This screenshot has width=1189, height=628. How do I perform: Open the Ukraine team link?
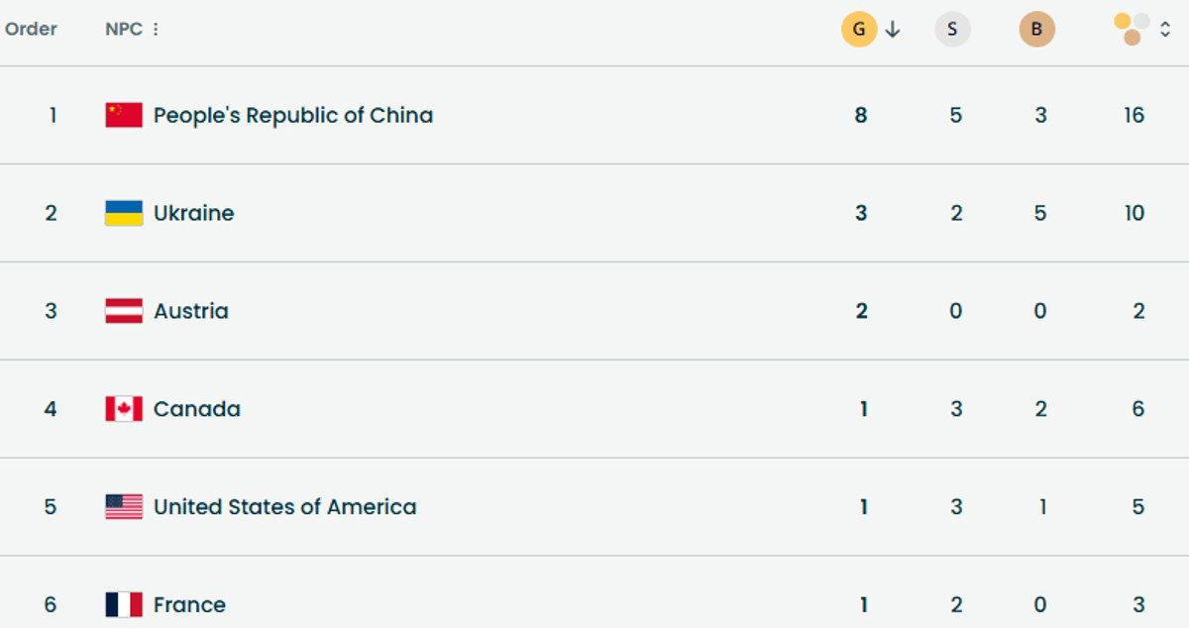point(193,213)
